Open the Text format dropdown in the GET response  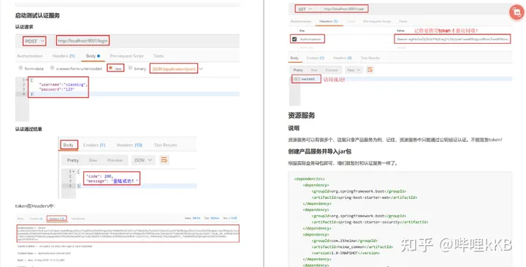coord(354,69)
